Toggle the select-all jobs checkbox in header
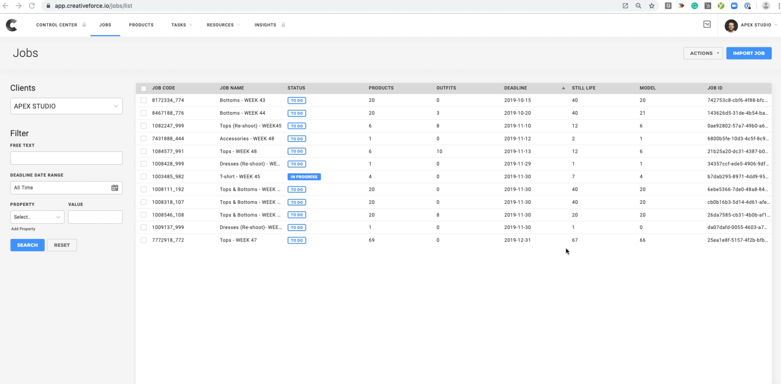781x384 pixels. [x=144, y=88]
